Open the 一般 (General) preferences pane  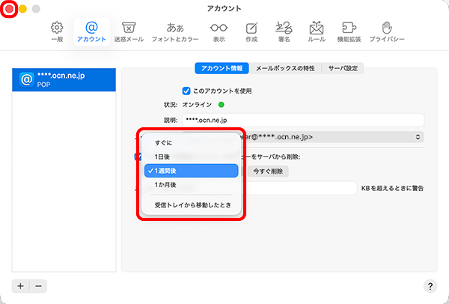[x=57, y=31]
